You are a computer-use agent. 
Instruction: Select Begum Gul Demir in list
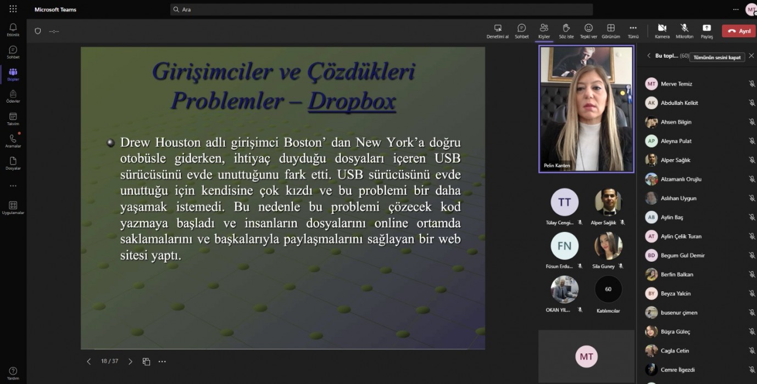tap(697, 256)
